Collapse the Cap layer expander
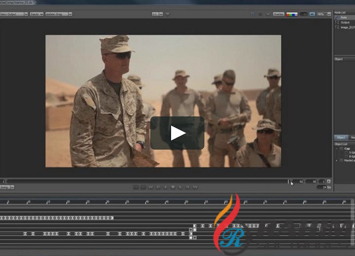Image resolution: width=355 pixels, height=256 pixels. (x=337, y=149)
